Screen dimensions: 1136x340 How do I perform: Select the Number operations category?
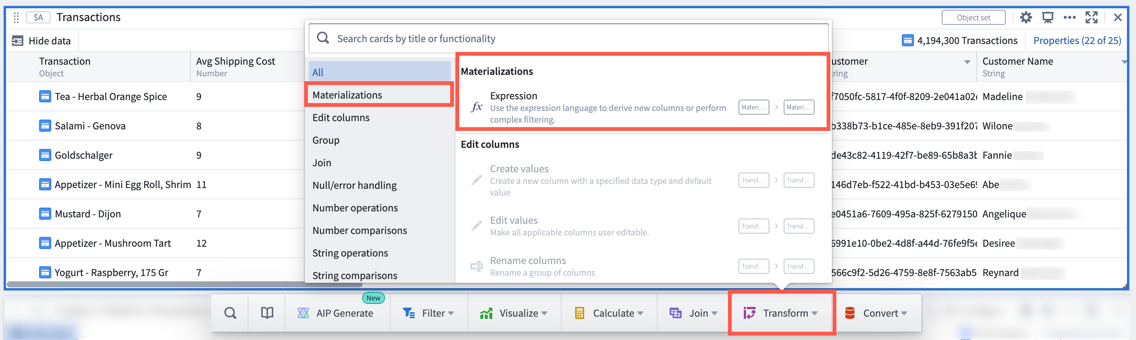pos(379,208)
